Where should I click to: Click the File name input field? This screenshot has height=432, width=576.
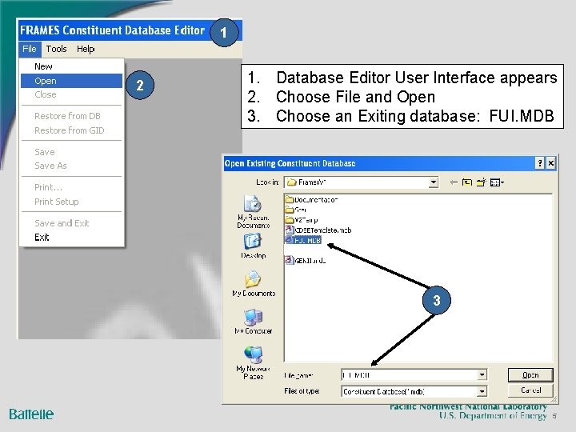(x=410, y=375)
